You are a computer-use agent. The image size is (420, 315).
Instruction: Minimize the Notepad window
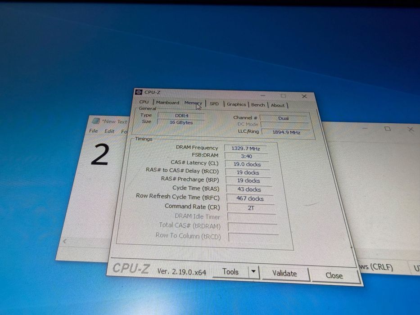pos(365,128)
